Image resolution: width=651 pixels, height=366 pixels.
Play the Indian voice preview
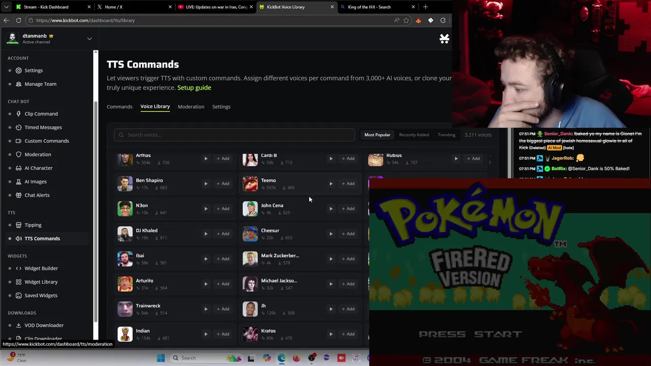tap(205, 334)
